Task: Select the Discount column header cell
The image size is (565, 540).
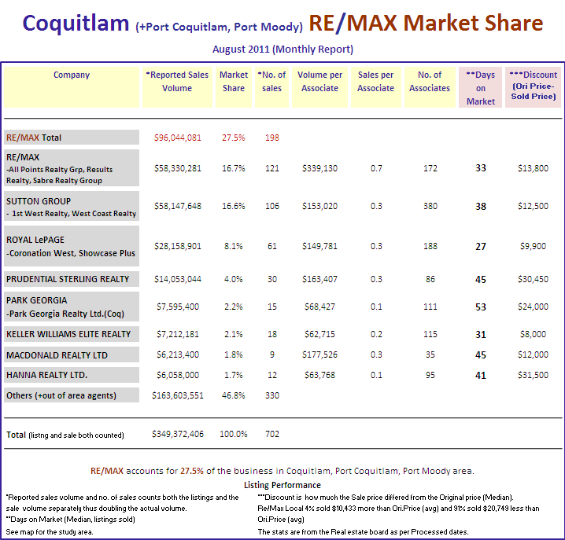Action: [x=532, y=88]
